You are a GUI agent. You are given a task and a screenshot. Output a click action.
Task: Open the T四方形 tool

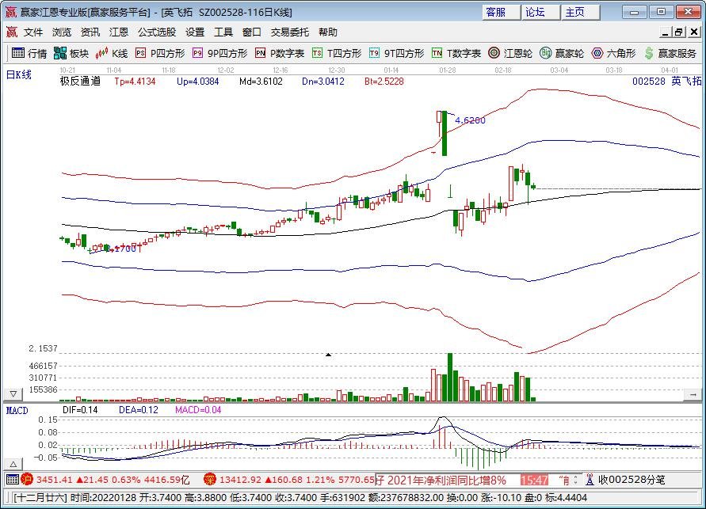[x=337, y=54]
